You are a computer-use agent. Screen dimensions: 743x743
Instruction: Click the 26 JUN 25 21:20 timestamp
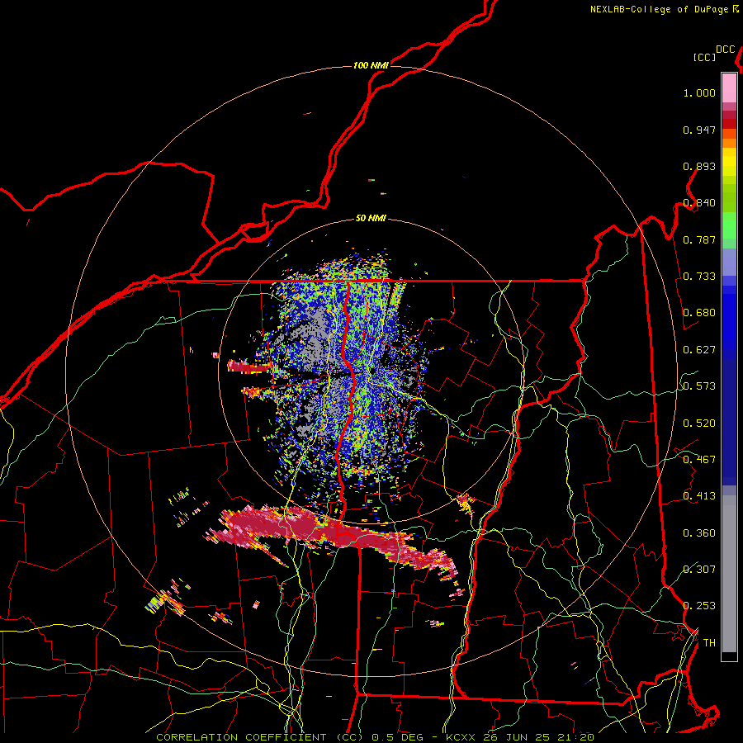tap(538, 737)
